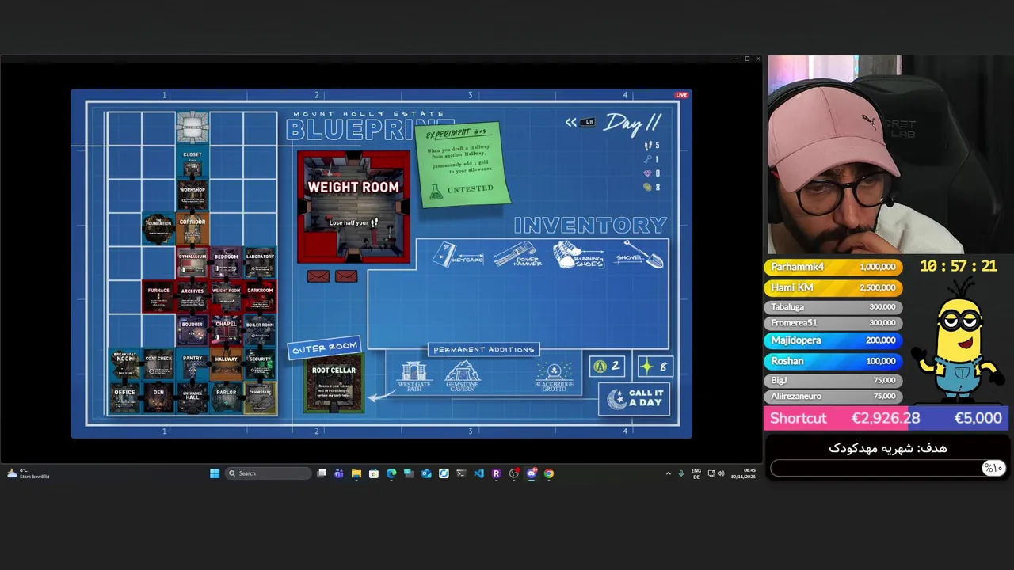Image resolution: width=1014 pixels, height=570 pixels.
Task: Click the steps footprint counter
Action: point(651,146)
